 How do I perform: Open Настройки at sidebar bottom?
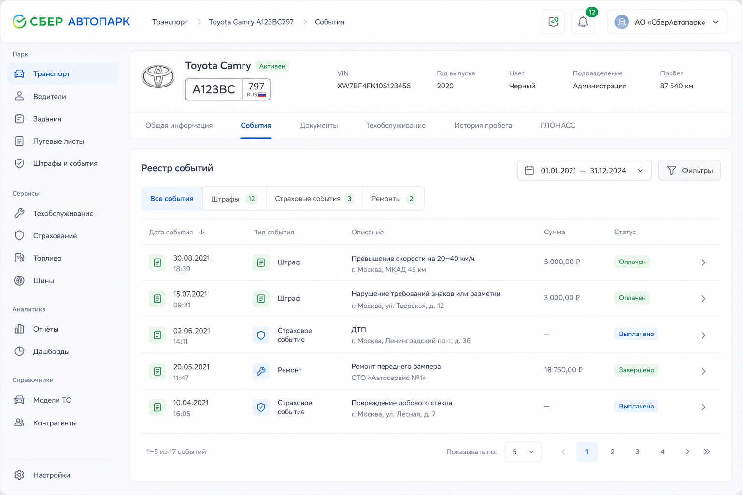tap(63, 475)
